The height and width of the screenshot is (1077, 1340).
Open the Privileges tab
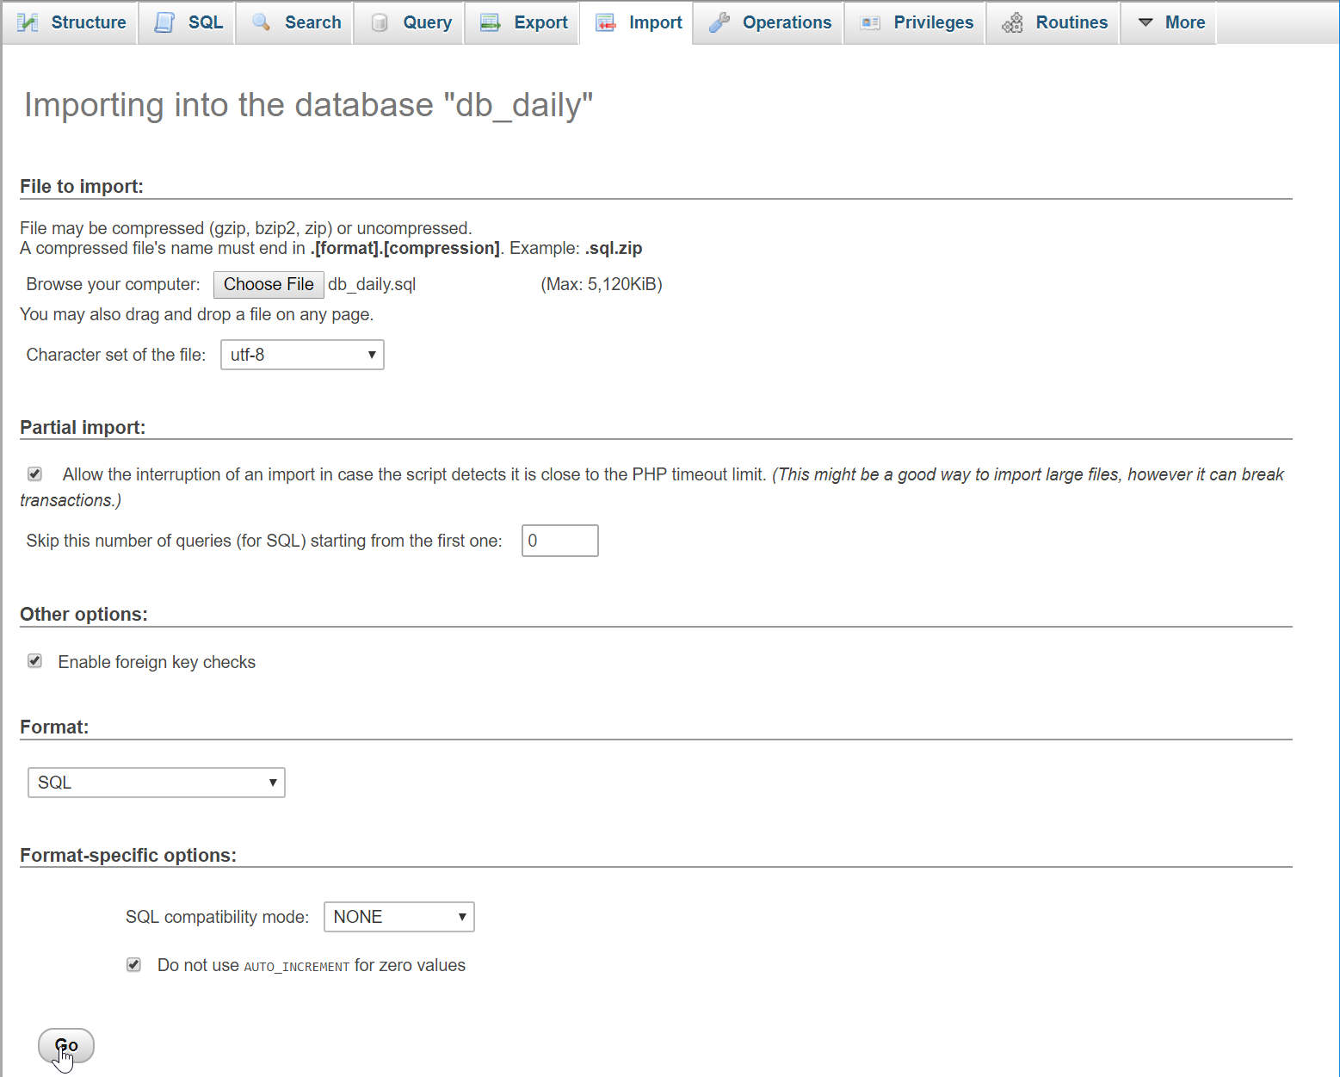click(x=915, y=22)
